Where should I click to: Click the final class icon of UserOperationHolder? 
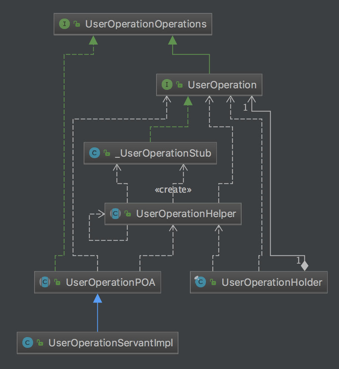coord(200,282)
